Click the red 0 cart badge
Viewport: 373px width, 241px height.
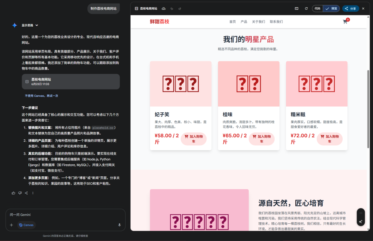tap(348, 19)
